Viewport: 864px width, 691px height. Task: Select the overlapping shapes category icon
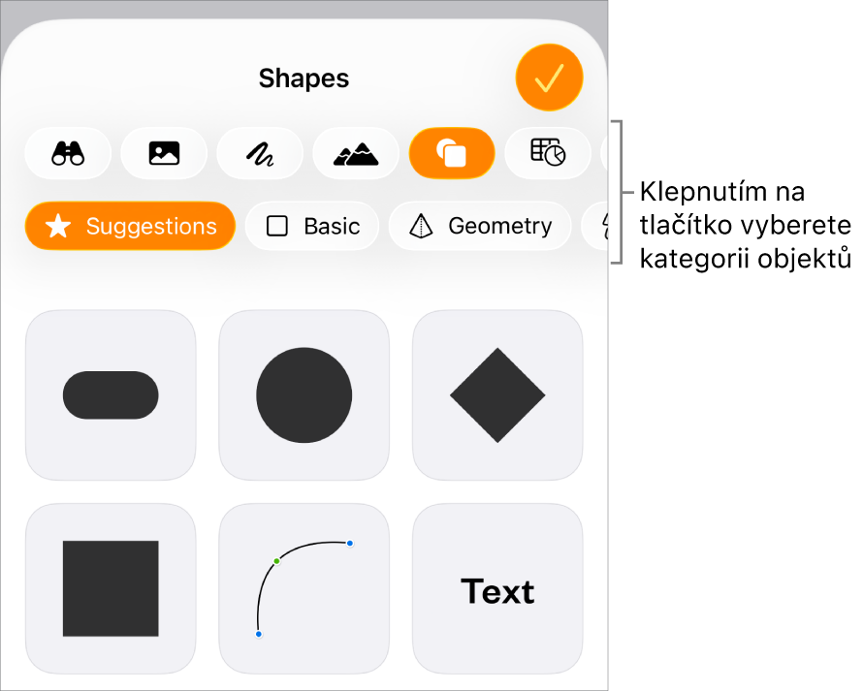[452, 153]
